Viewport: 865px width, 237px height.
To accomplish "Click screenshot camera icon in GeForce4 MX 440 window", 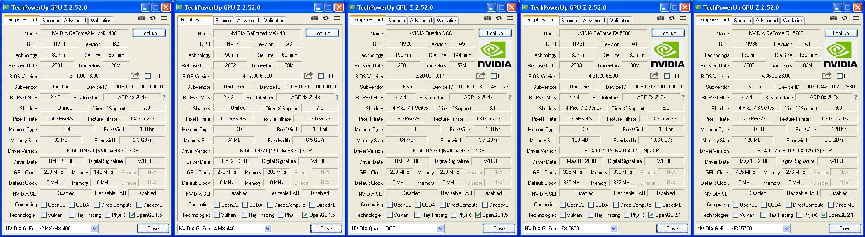I will point(314,18).
